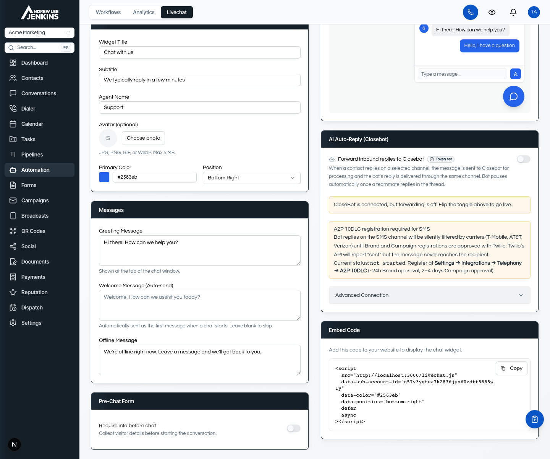This screenshot has height=459, width=550.
Task: Toggle the eye preview icon in header
Action: 492,12
